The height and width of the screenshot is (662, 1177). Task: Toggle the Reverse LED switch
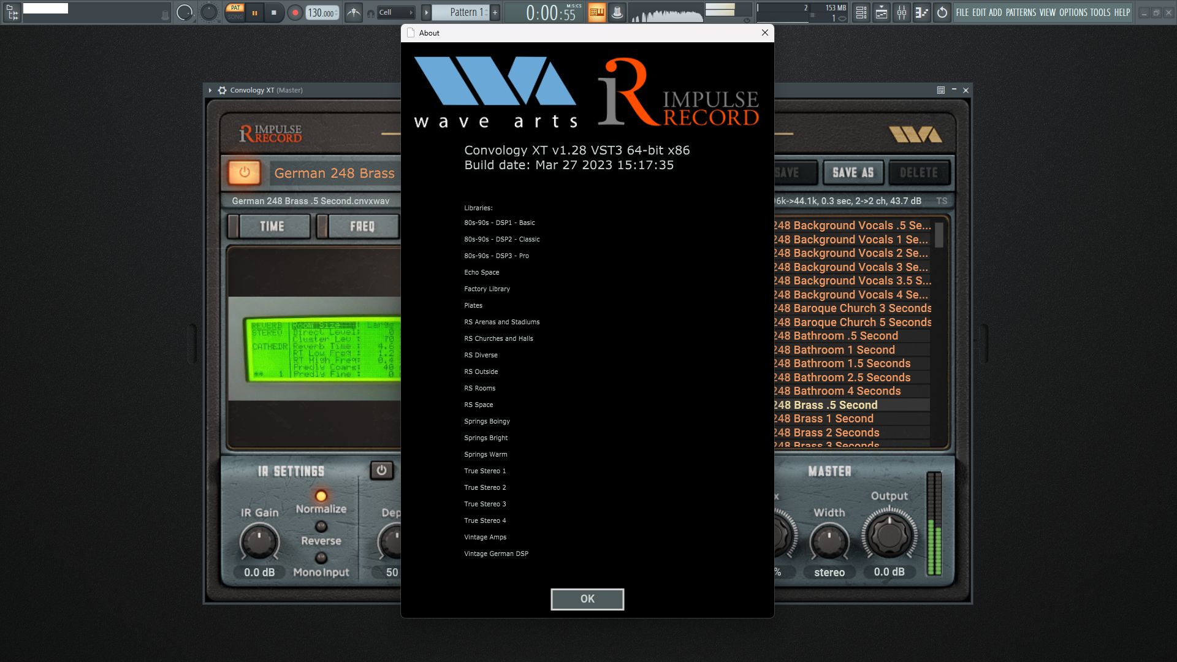(x=321, y=527)
